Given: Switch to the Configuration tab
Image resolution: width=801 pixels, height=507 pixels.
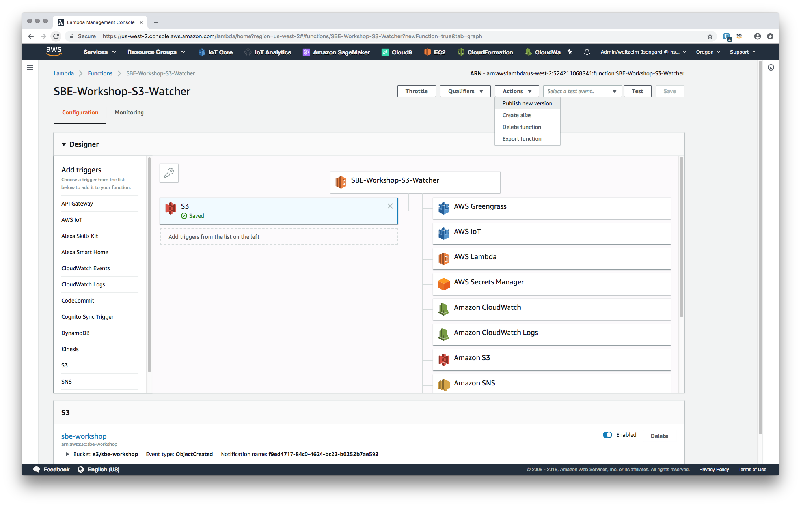Looking at the screenshot, I should pos(80,112).
